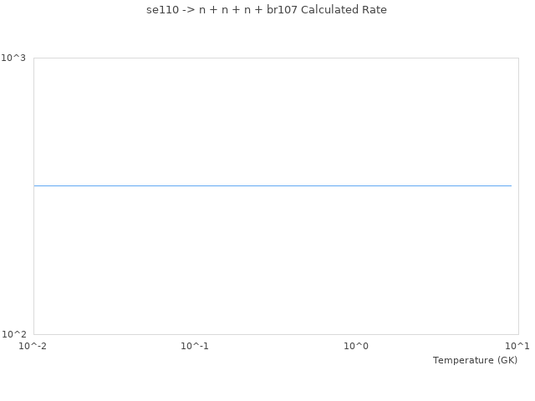Click the 10^2 y-axis tick label
535x401 pixels.
(13, 334)
